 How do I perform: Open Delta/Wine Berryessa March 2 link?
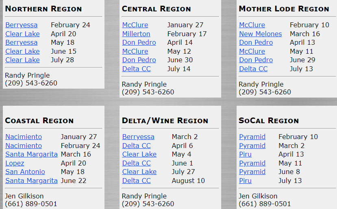(x=138, y=137)
